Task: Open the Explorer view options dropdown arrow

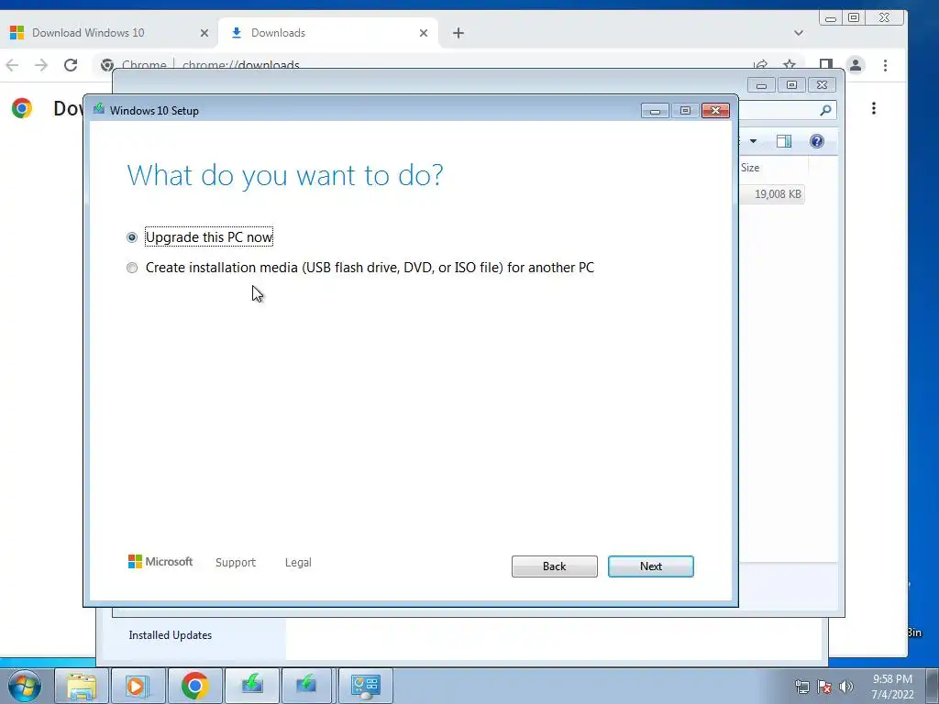Action: 754,141
